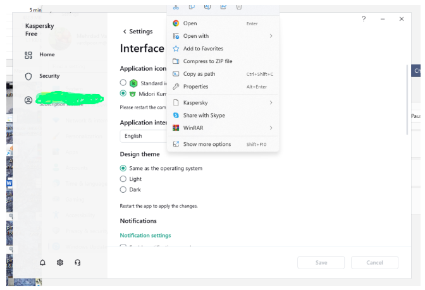
Task: Choose the Standard application icon option
Action: tap(123, 83)
